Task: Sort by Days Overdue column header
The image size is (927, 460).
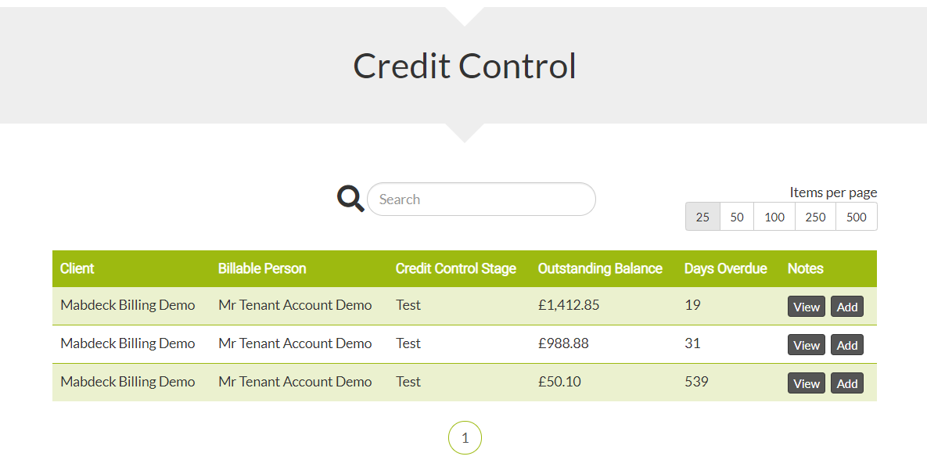Action: 725,268
